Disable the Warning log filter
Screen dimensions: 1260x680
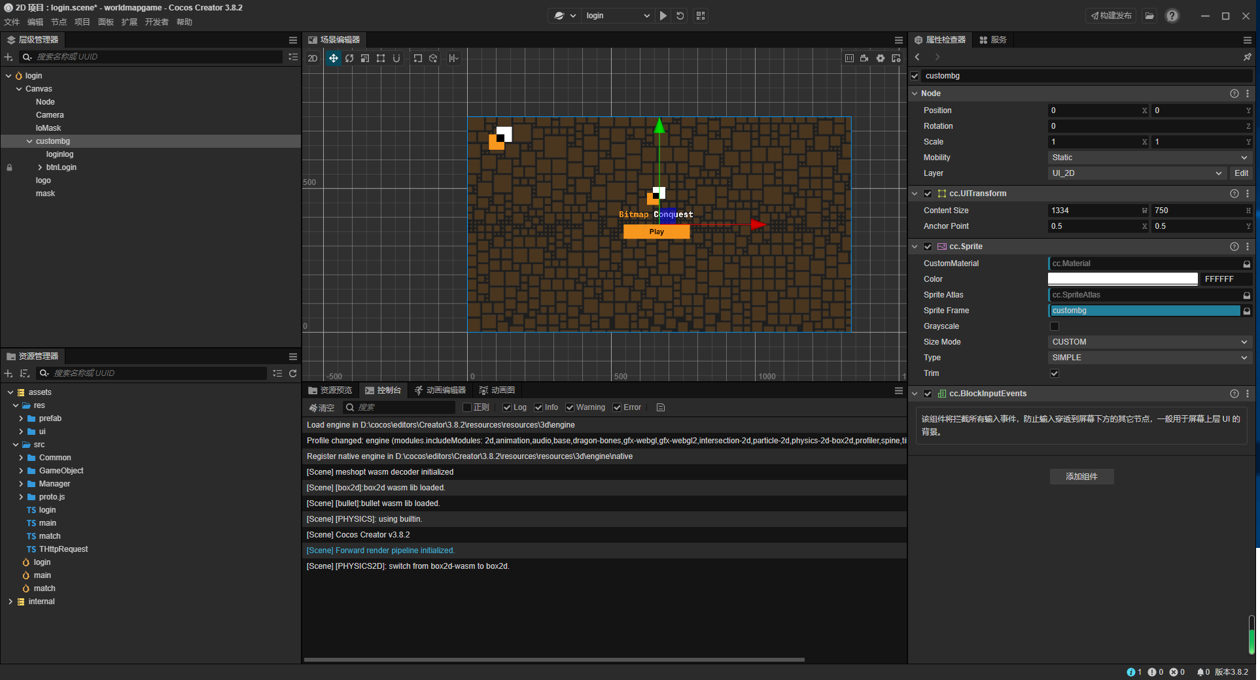click(x=570, y=407)
